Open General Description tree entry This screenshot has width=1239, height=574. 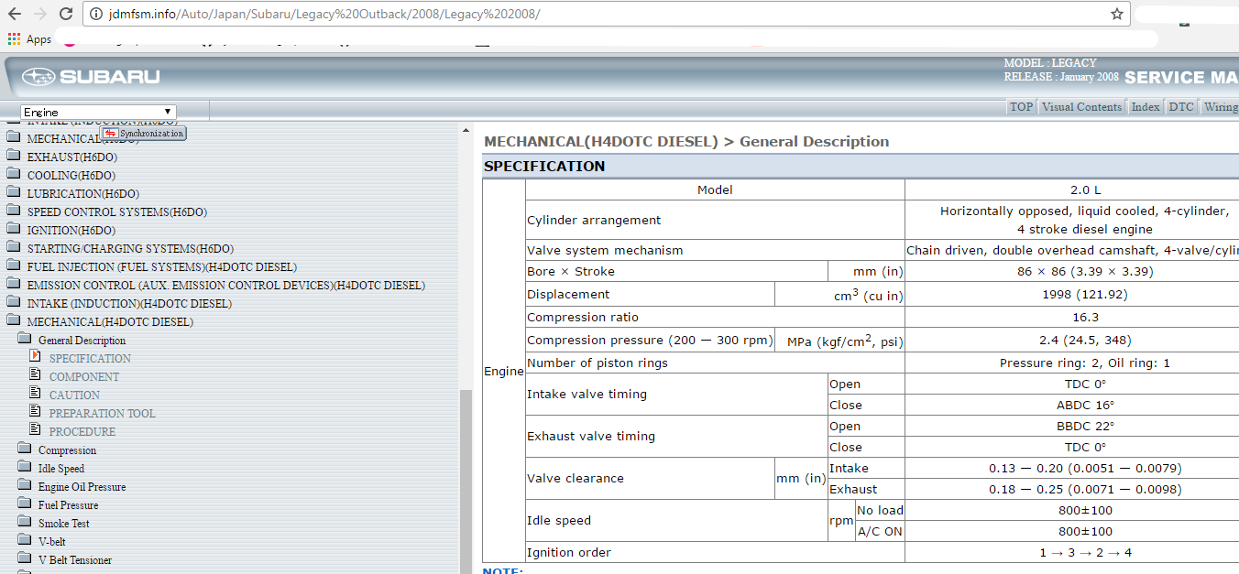coord(82,341)
